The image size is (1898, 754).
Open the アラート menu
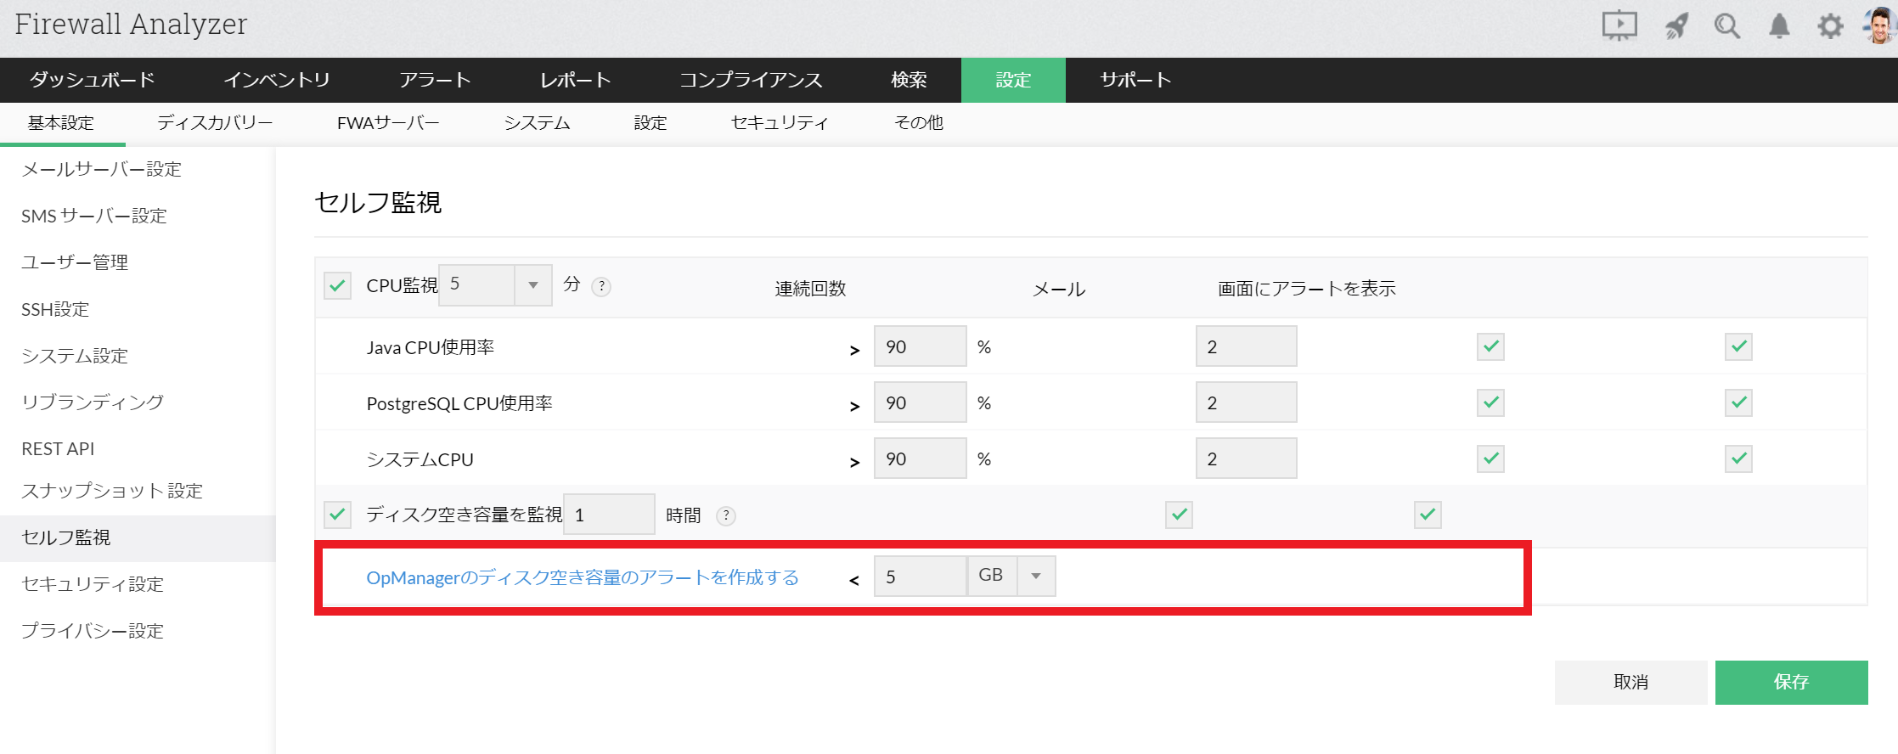pyautogui.click(x=436, y=80)
